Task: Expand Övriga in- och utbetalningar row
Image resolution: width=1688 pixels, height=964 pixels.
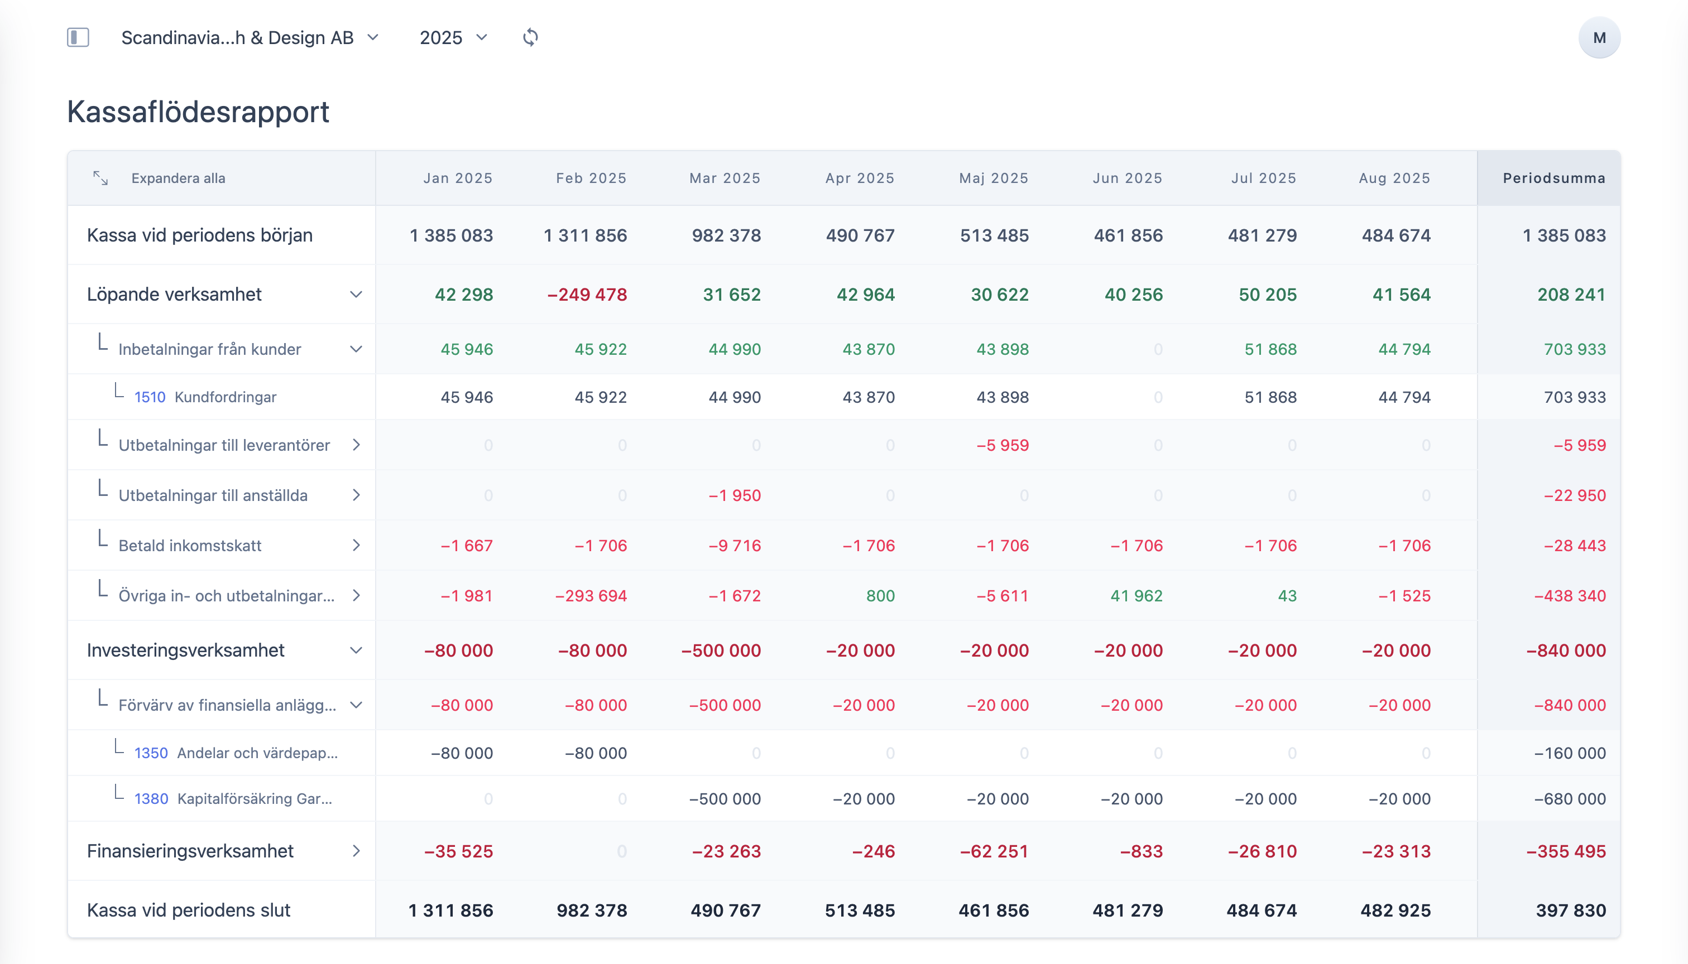Action: [x=356, y=596]
